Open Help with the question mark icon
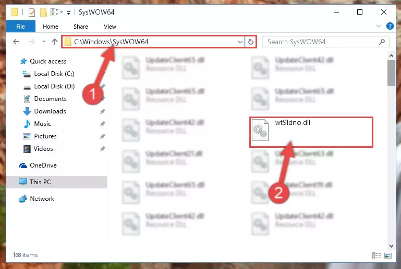Viewport: 401px width, 269px height. [x=390, y=26]
